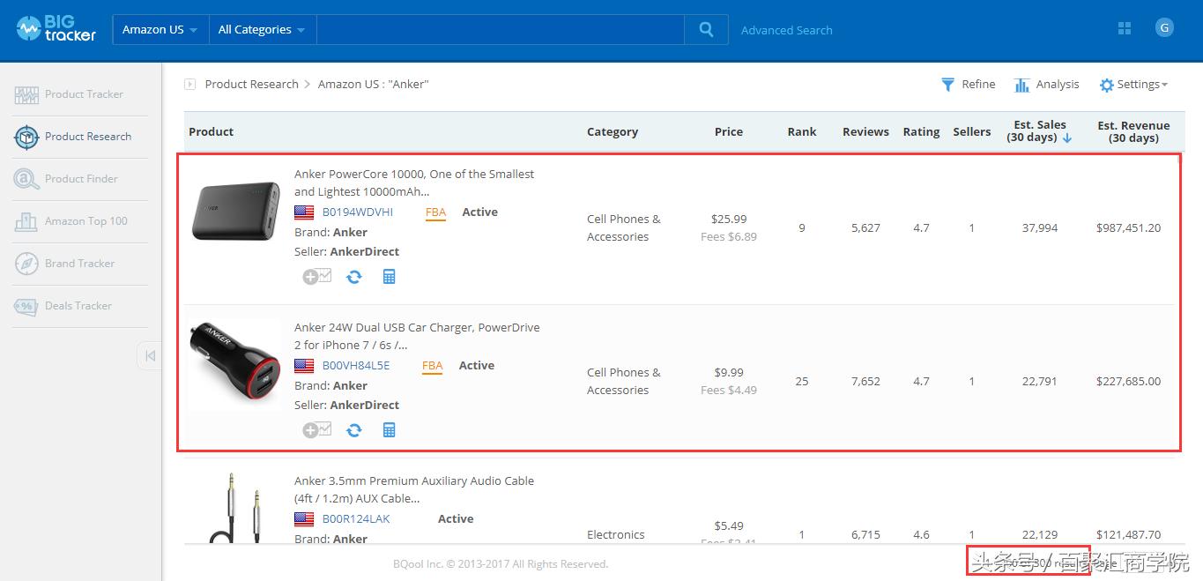Refresh PowerCore 10000 product data
The height and width of the screenshot is (581, 1203).
tap(354, 277)
